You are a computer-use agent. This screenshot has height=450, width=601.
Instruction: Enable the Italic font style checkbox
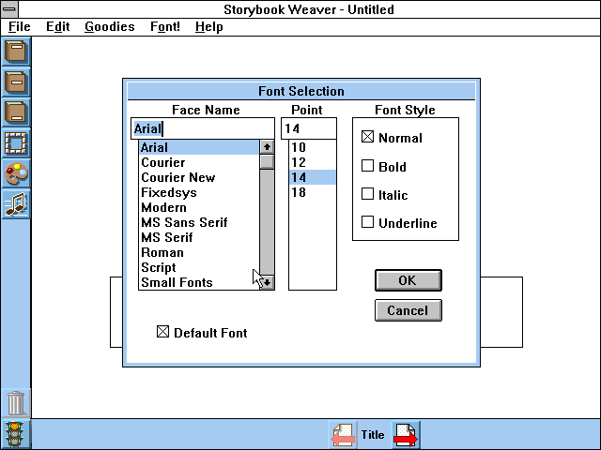tap(367, 194)
